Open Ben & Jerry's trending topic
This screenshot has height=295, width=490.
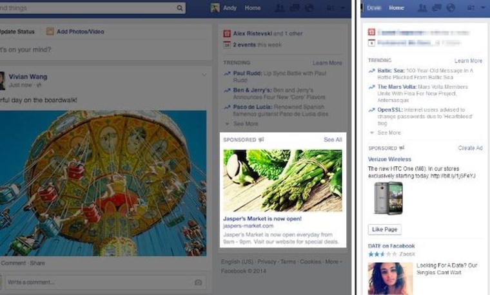[x=252, y=90]
